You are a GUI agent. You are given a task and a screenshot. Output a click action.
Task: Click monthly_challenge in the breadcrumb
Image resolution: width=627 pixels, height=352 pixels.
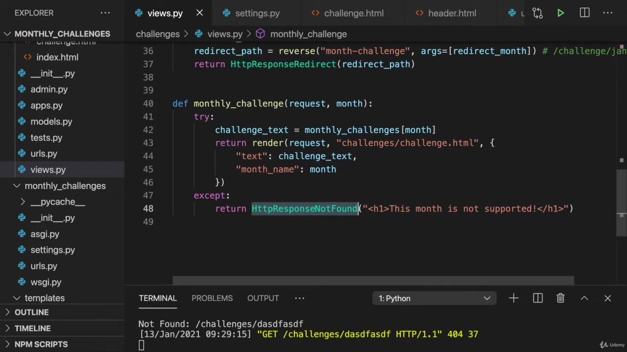[308, 34]
